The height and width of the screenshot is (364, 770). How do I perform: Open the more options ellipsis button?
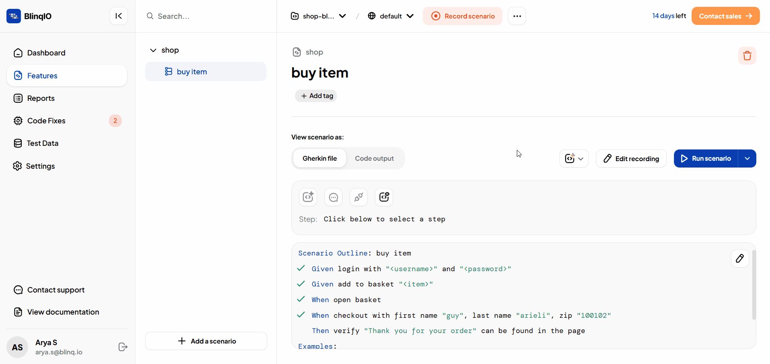point(517,16)
